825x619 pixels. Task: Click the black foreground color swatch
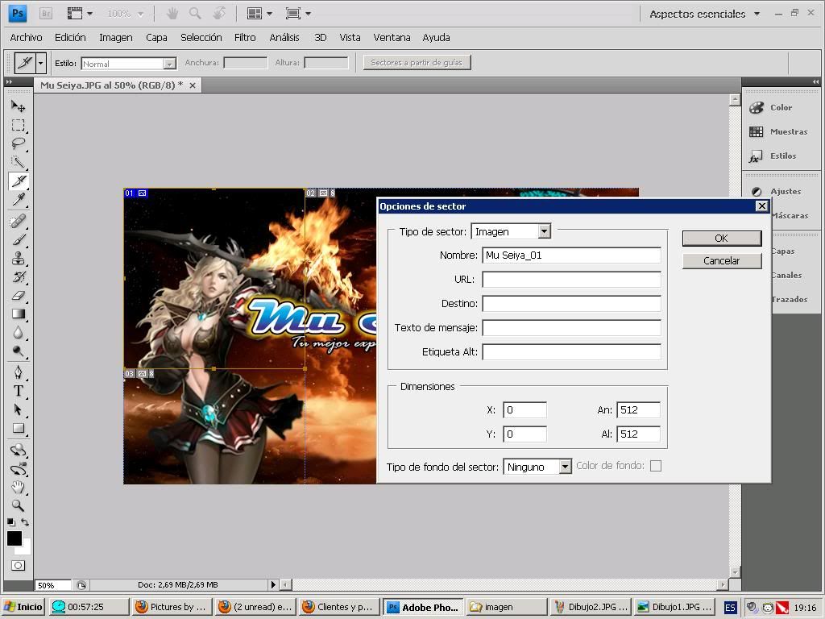[15, 538]
